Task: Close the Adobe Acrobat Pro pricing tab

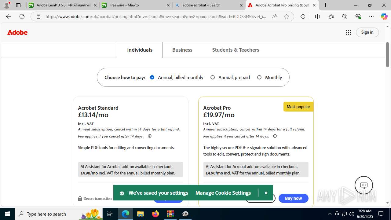Action: (314, 5)
